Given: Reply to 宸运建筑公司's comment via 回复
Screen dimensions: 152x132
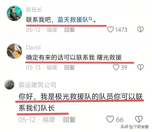Looking at the screenshot, I should tap(69, 120).
